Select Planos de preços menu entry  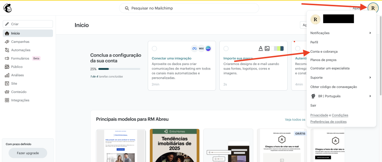coord(323,60)
